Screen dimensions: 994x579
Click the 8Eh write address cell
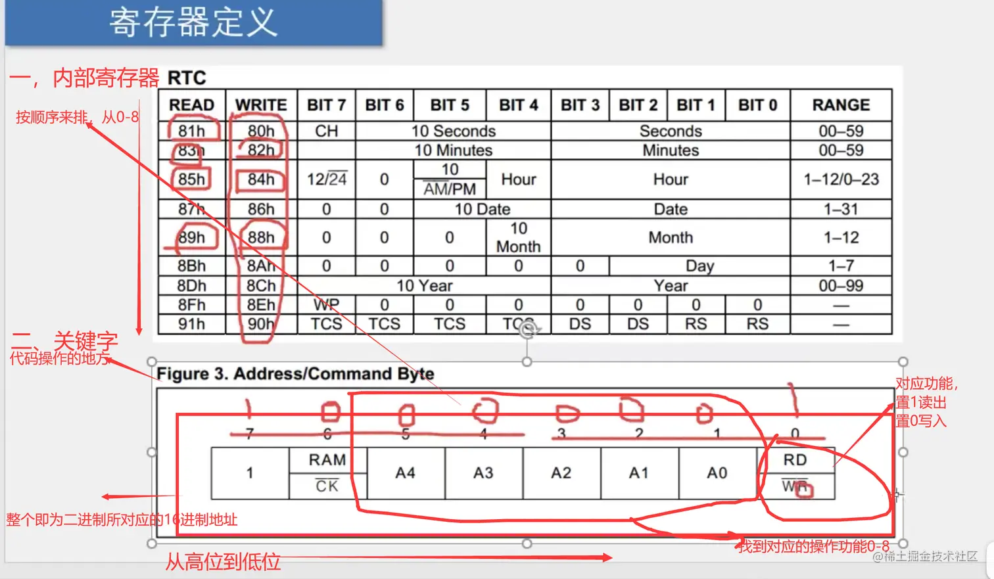pyautogui.click(x=261, y=305)
